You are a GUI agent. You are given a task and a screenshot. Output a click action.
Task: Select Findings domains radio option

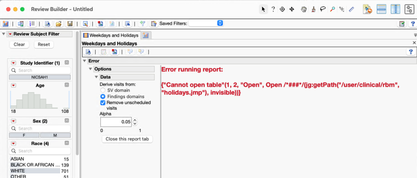click(103, 96)
